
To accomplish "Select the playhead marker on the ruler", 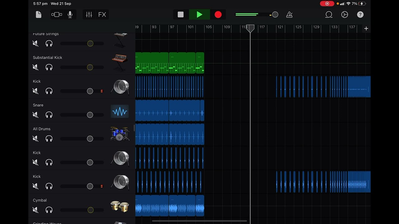I will [250, 29].
